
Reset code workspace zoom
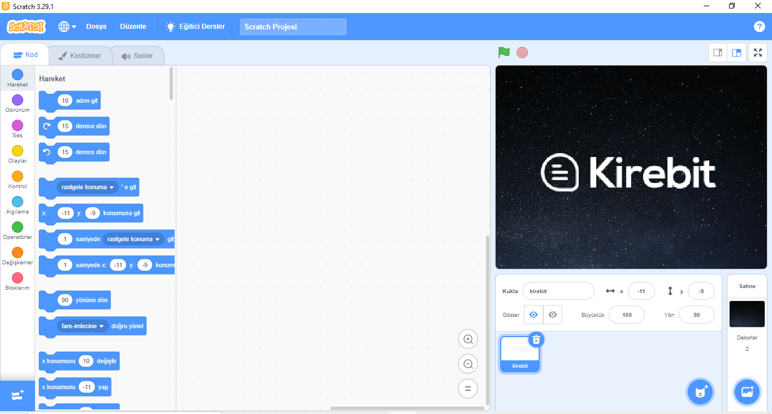point(468,389)
